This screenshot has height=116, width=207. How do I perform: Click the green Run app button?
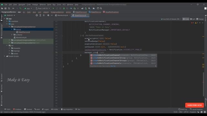pyautogui.click(x=53, y=8)
